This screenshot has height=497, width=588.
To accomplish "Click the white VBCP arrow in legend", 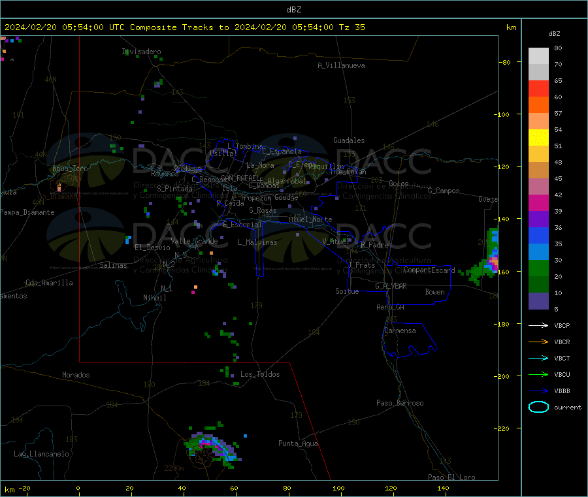I will coord(538,325).
